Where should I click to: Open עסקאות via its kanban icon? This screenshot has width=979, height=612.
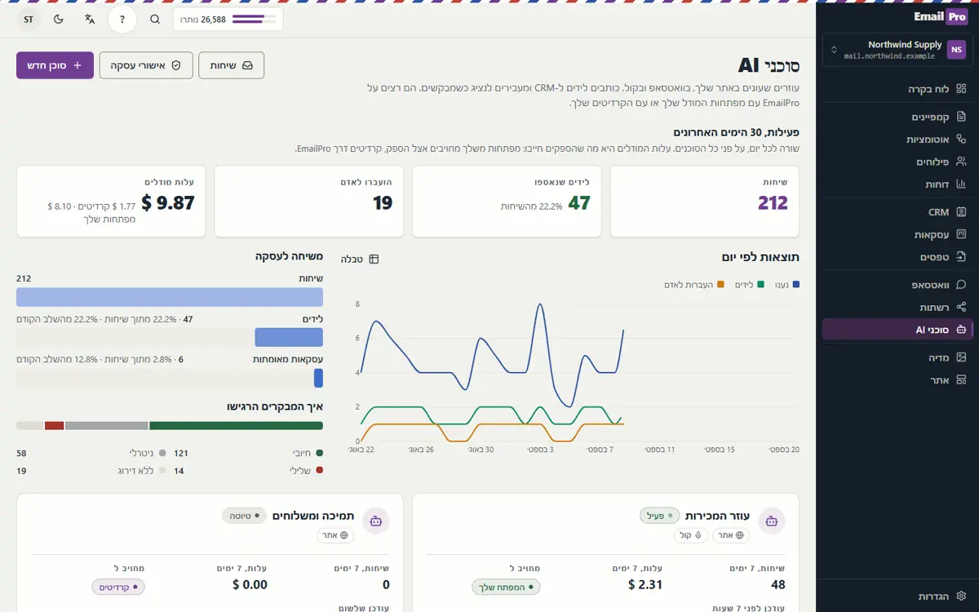click(961, 235)
